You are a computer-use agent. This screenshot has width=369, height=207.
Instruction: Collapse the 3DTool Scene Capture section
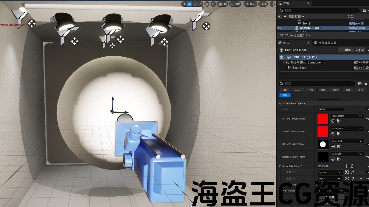click(280, 103)
